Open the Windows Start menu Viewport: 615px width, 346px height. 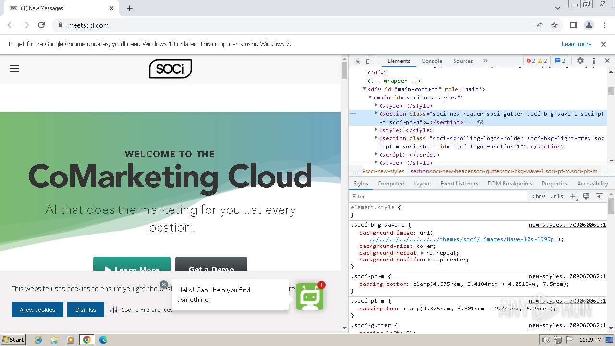13,339
